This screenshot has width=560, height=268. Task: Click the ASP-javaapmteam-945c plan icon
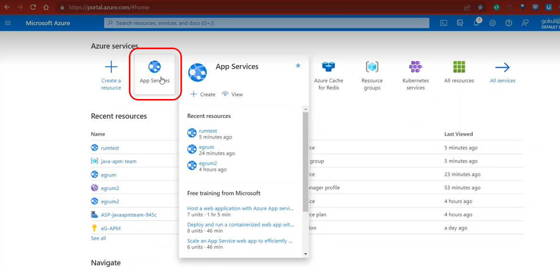(x=94, y=215)
